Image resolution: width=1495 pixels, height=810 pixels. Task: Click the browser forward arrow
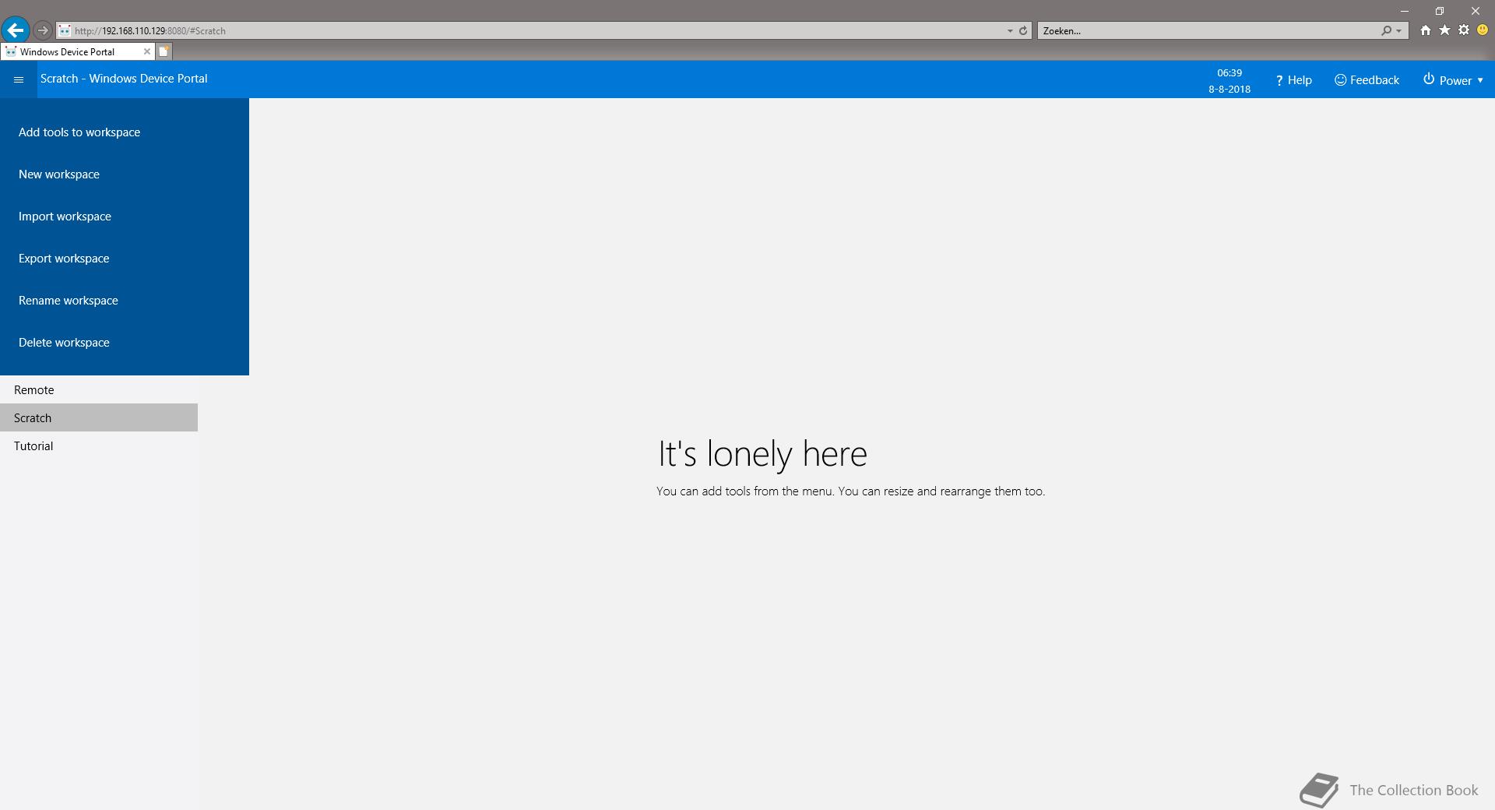[x=43, y=30]
